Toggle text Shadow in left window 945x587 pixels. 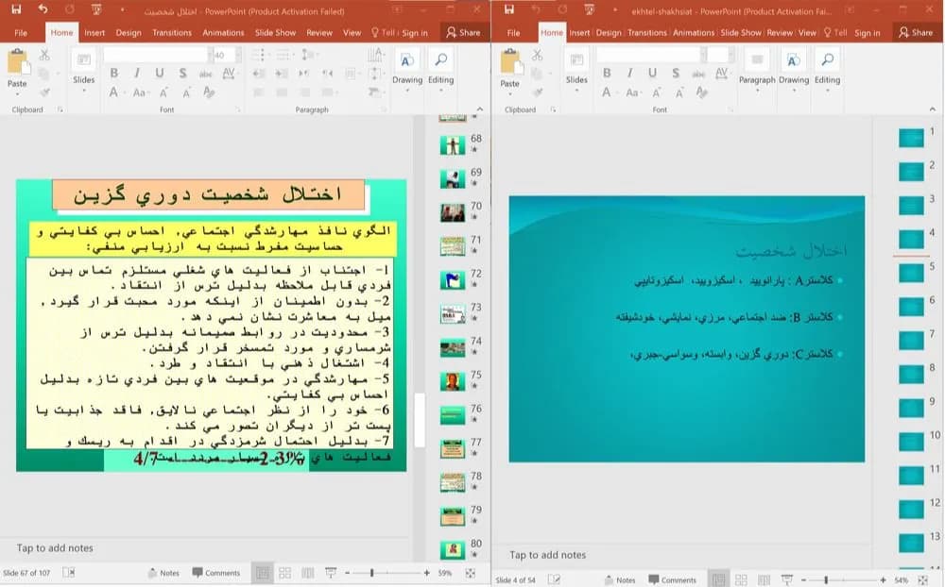182,74
